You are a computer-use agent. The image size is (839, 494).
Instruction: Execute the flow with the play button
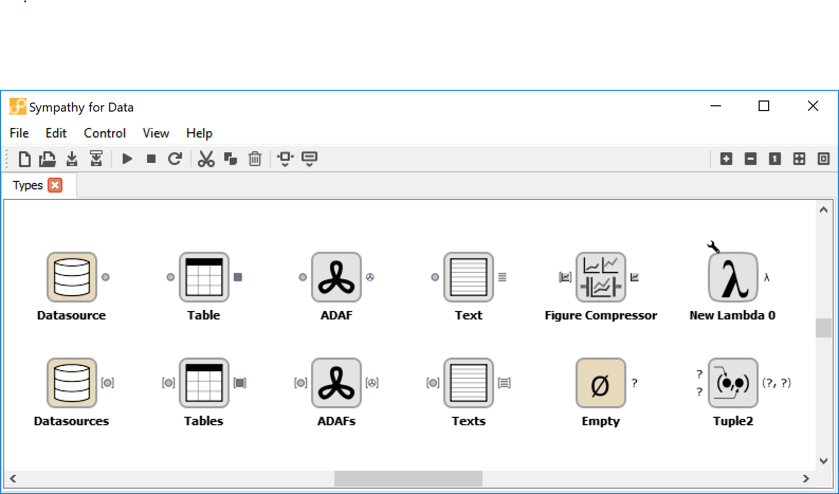(x=127, y=159)
